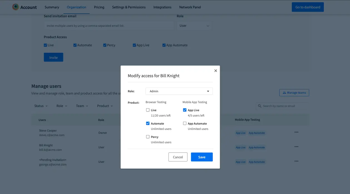Click the search magnifier icon

[260, 106]
